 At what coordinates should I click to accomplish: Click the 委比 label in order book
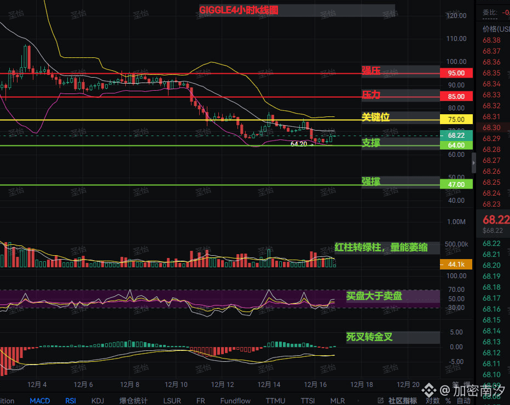[489, 13]
